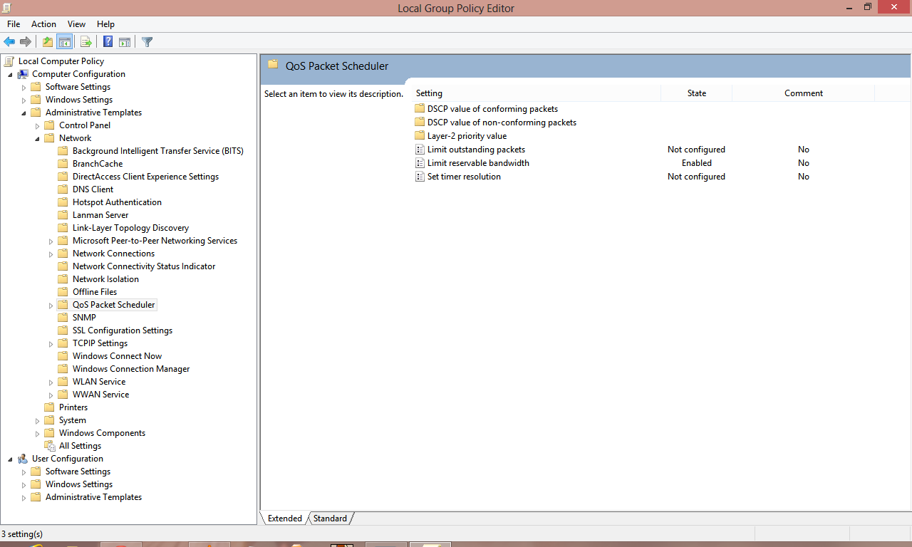
Task: Select Windows Connection Manager in the tree
Action: point(131,369)
